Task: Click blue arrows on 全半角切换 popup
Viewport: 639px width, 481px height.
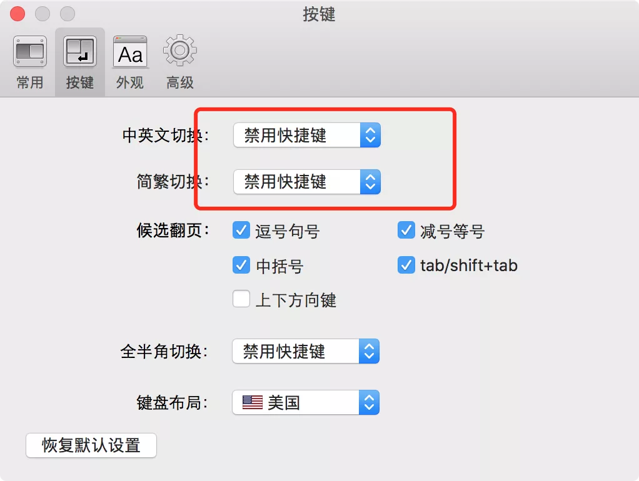Action: pyautogui.click(x=370, y=351)
